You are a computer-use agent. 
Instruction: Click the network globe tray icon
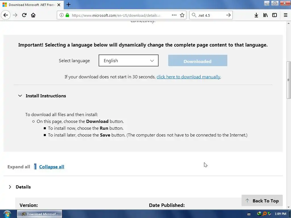tap(259, 214)
